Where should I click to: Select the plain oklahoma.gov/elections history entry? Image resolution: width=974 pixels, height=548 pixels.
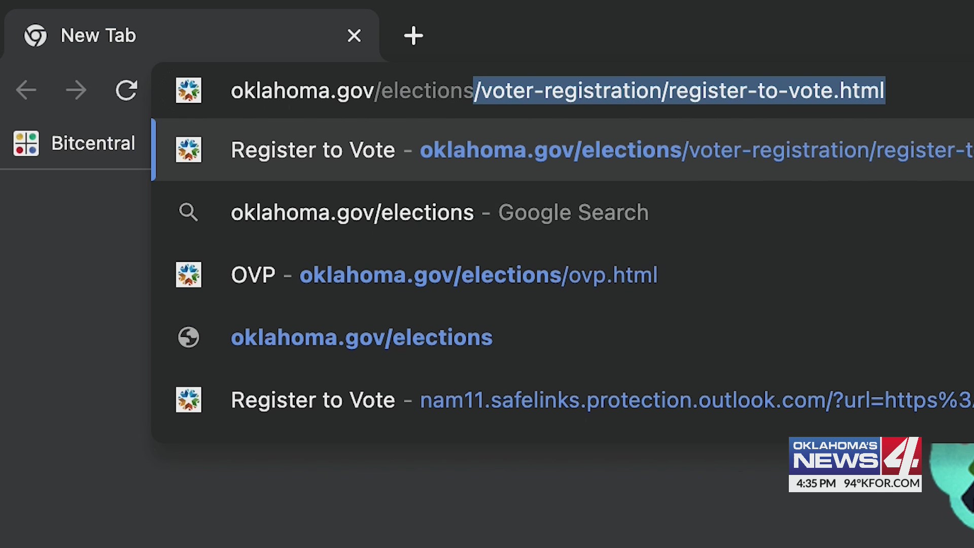(x=361, y=337)
